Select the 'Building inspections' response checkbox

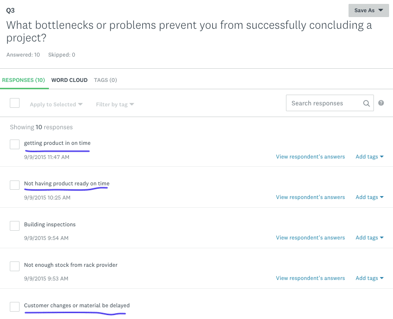point(14,225)
